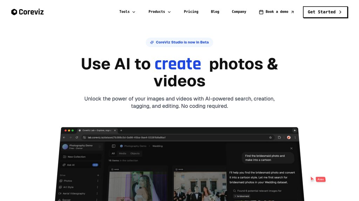This screenshot has width=359, height=201.
Task: Click the plus icon next to Drive
Action: tap(98, 175)
